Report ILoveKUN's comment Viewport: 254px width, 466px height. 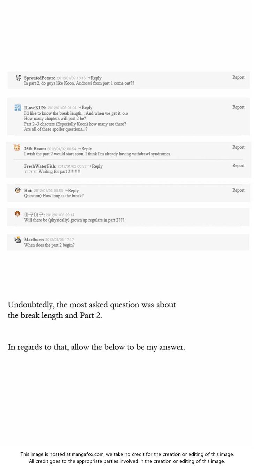238,107
